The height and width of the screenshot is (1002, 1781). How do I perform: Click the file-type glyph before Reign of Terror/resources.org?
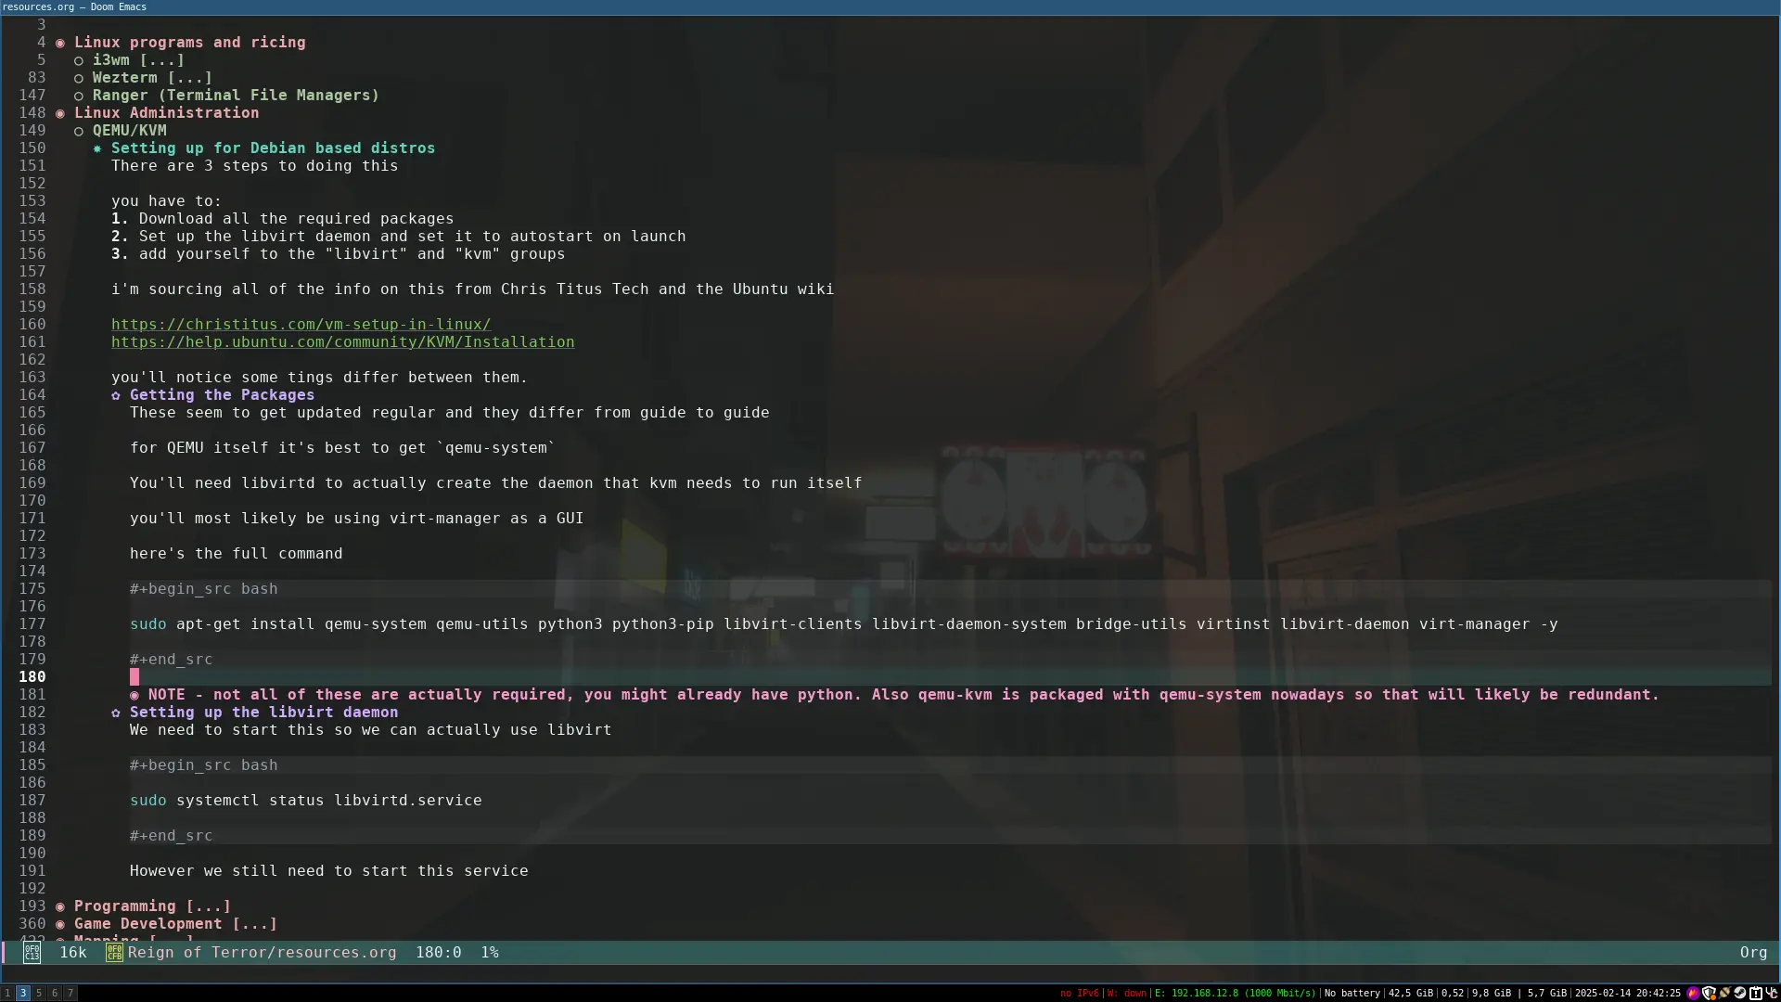[x=114, y=953]
